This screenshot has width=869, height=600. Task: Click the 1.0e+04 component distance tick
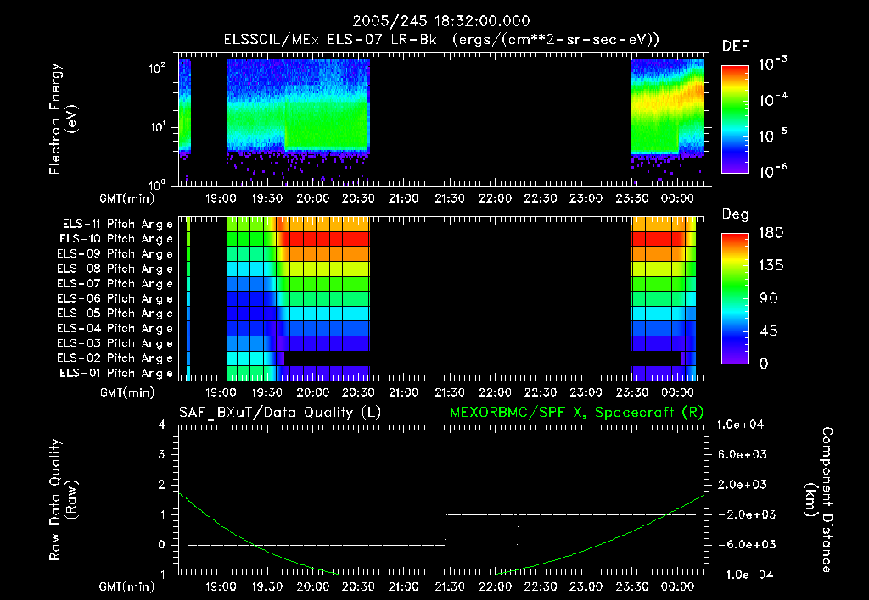coord(740,425)
